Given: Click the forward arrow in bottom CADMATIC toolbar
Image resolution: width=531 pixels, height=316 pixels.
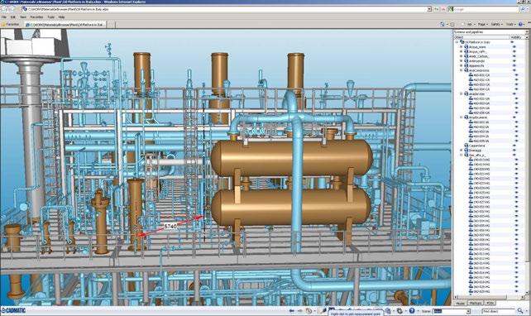Looking at the screenshot, I should tap(300, 310).
